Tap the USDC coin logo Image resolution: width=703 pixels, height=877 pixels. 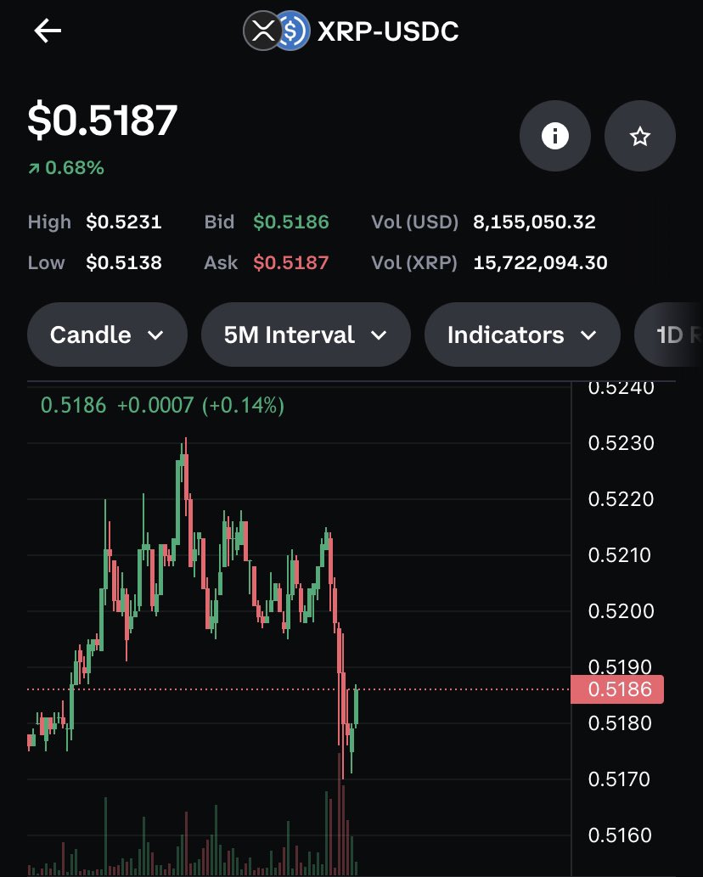tap(295, 31)
